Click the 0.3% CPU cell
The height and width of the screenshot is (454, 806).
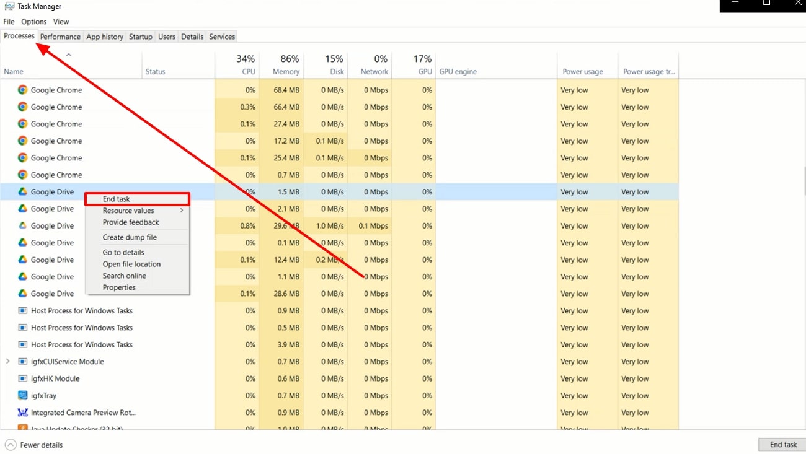click(237, 107)
